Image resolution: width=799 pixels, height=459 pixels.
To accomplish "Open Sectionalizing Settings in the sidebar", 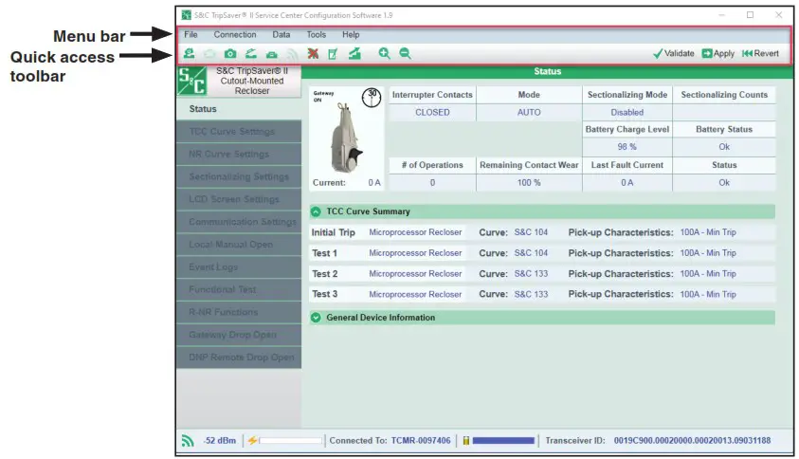I will click(x=239, y=176).
